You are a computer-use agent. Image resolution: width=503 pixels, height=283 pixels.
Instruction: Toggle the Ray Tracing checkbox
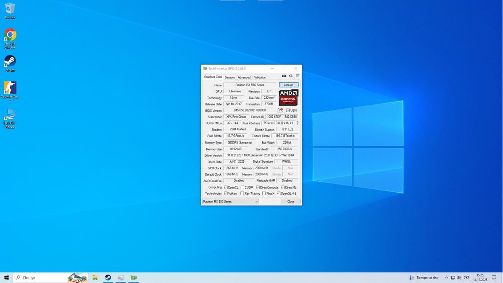(x=242, y=194)
